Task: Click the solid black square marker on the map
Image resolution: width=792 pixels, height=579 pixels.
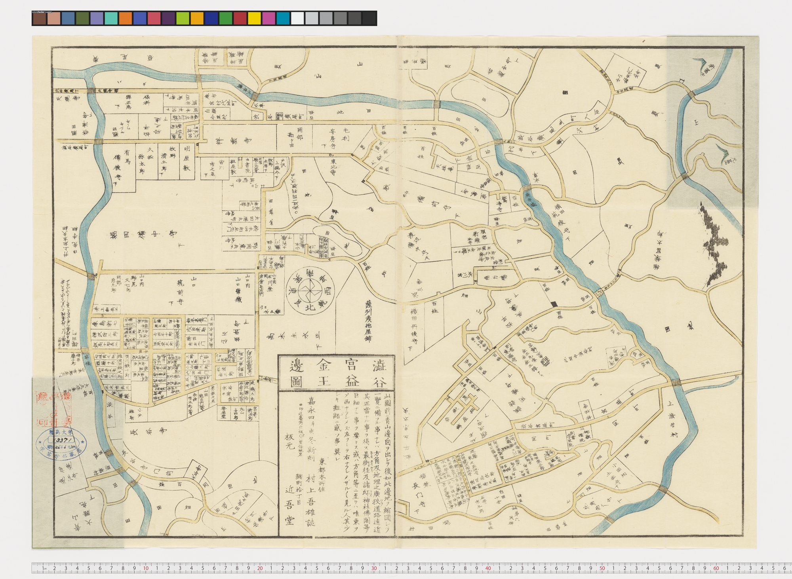Action: tap(555, 304)
